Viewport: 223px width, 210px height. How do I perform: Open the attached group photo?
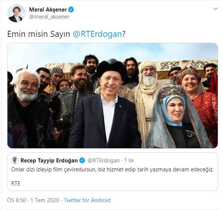[113, 96]
